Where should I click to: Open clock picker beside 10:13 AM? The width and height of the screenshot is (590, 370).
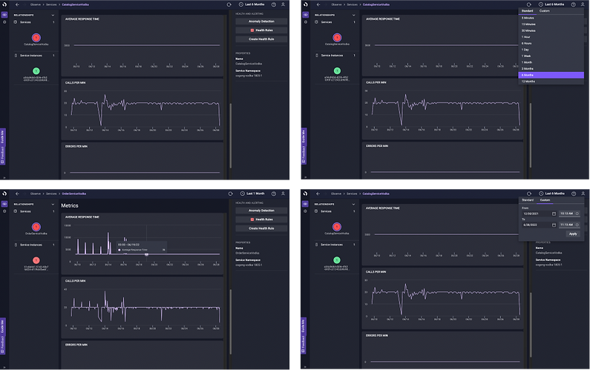tap(577, 214)
